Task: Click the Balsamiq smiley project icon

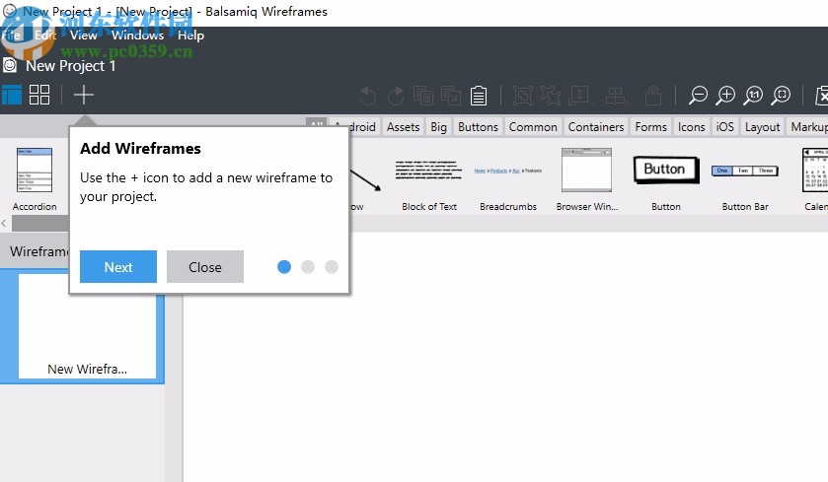Action: pyautogui.click(x=10, y=65)
